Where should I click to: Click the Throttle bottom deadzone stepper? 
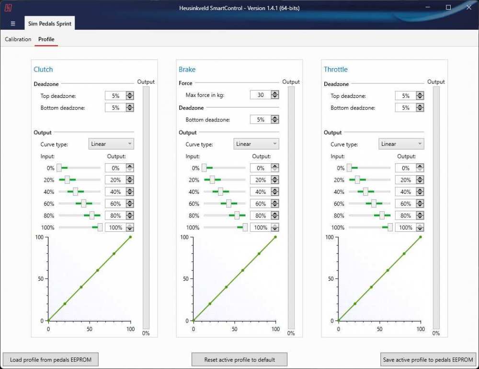coord(420,107)
